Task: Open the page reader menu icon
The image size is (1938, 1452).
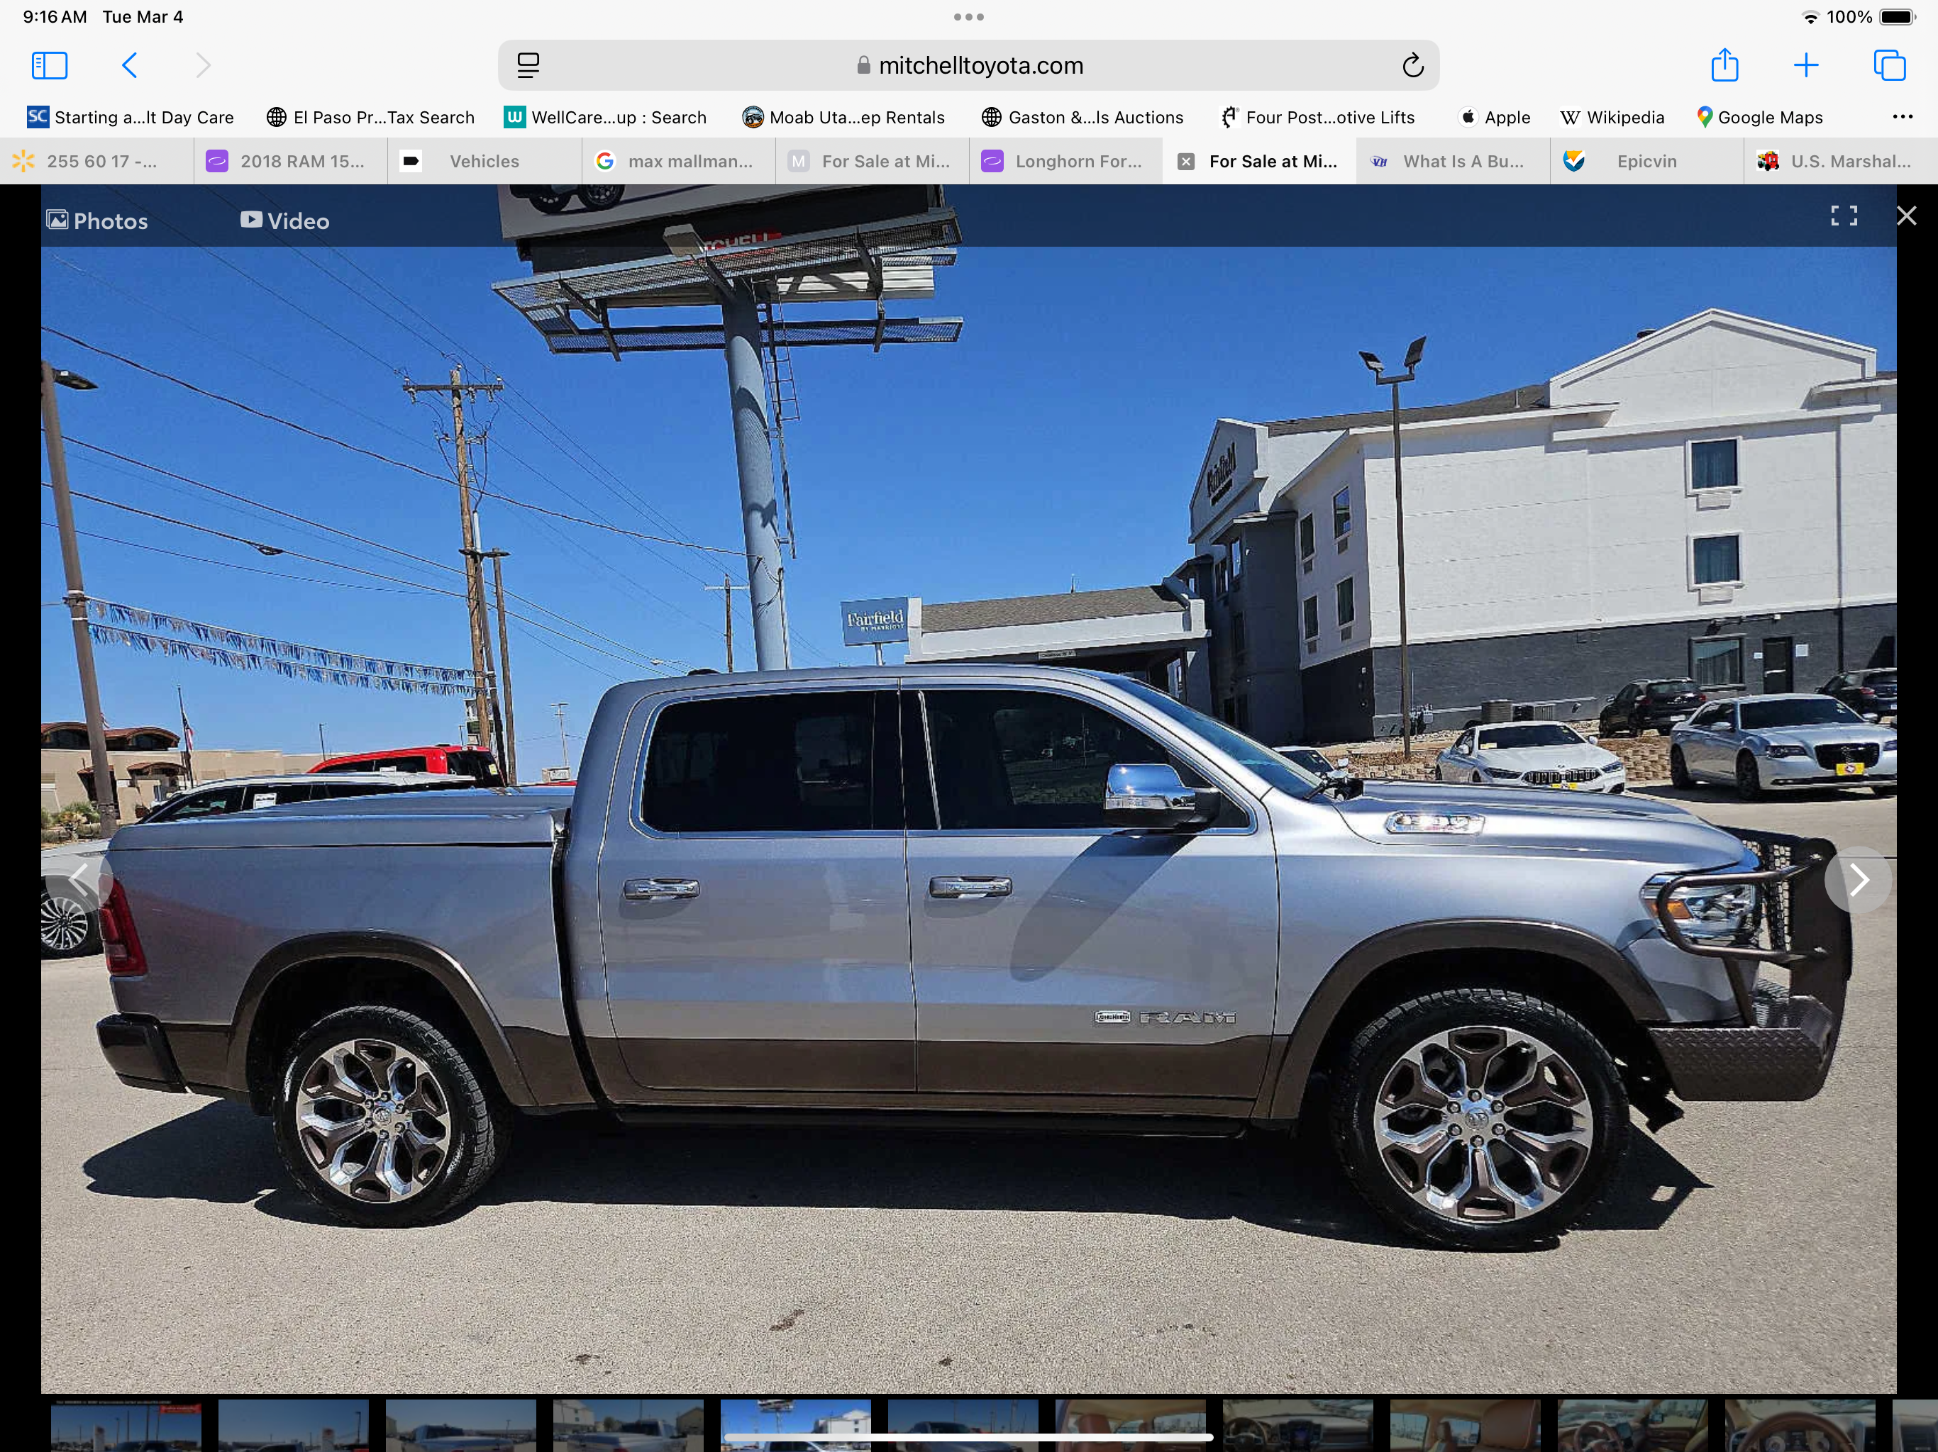Action: [528, 66]
